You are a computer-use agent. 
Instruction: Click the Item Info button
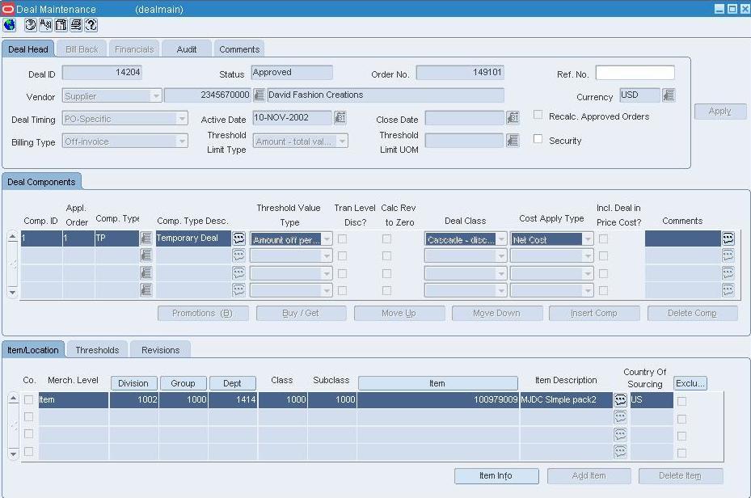pyautogui.click(x=496, y=475)
